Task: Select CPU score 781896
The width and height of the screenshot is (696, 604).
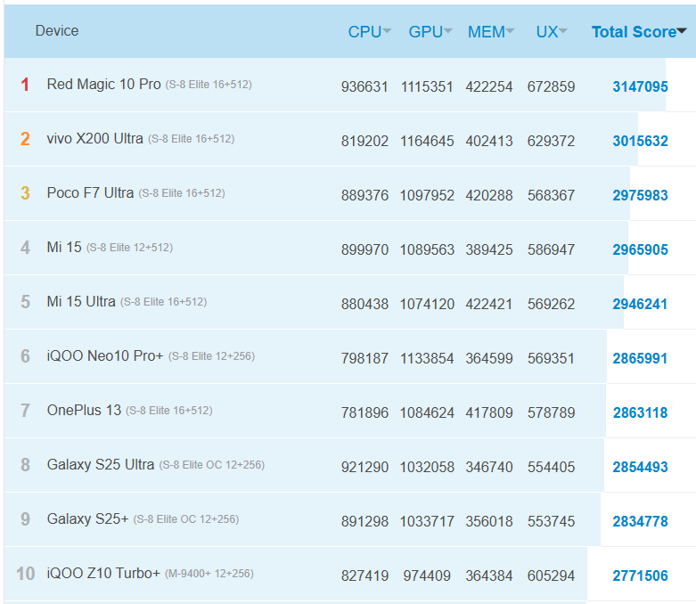Action: [x=364, y=412]
